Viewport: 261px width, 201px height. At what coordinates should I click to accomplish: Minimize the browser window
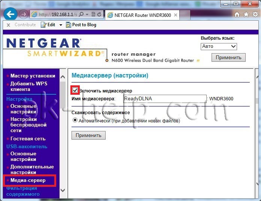(x=226, y=4)
